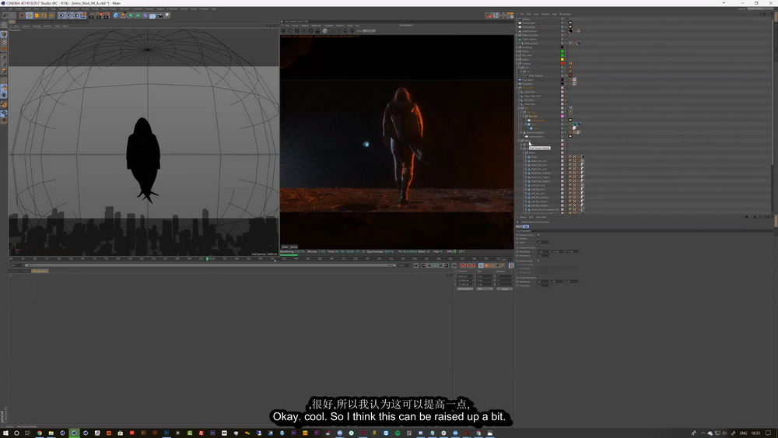
Task: Expand the Scene null in Object Manager
Action: (x=517, y=51)
